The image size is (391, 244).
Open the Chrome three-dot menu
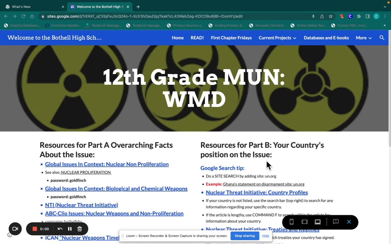pyautogui.click(x=385, y=16)
